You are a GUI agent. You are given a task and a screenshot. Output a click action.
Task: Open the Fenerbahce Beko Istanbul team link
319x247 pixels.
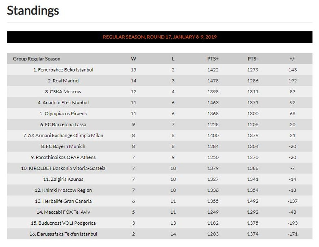(65, 70)
